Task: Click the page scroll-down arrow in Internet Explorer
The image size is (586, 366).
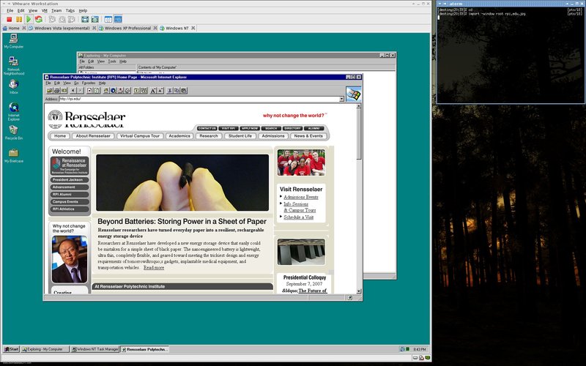Action: (359, 291)
